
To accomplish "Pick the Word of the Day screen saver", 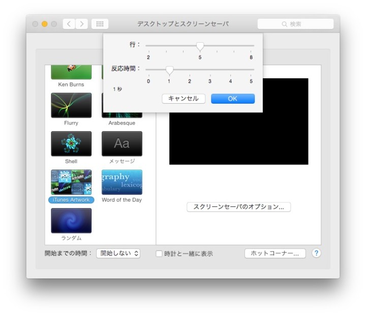I will click(121, 182).
